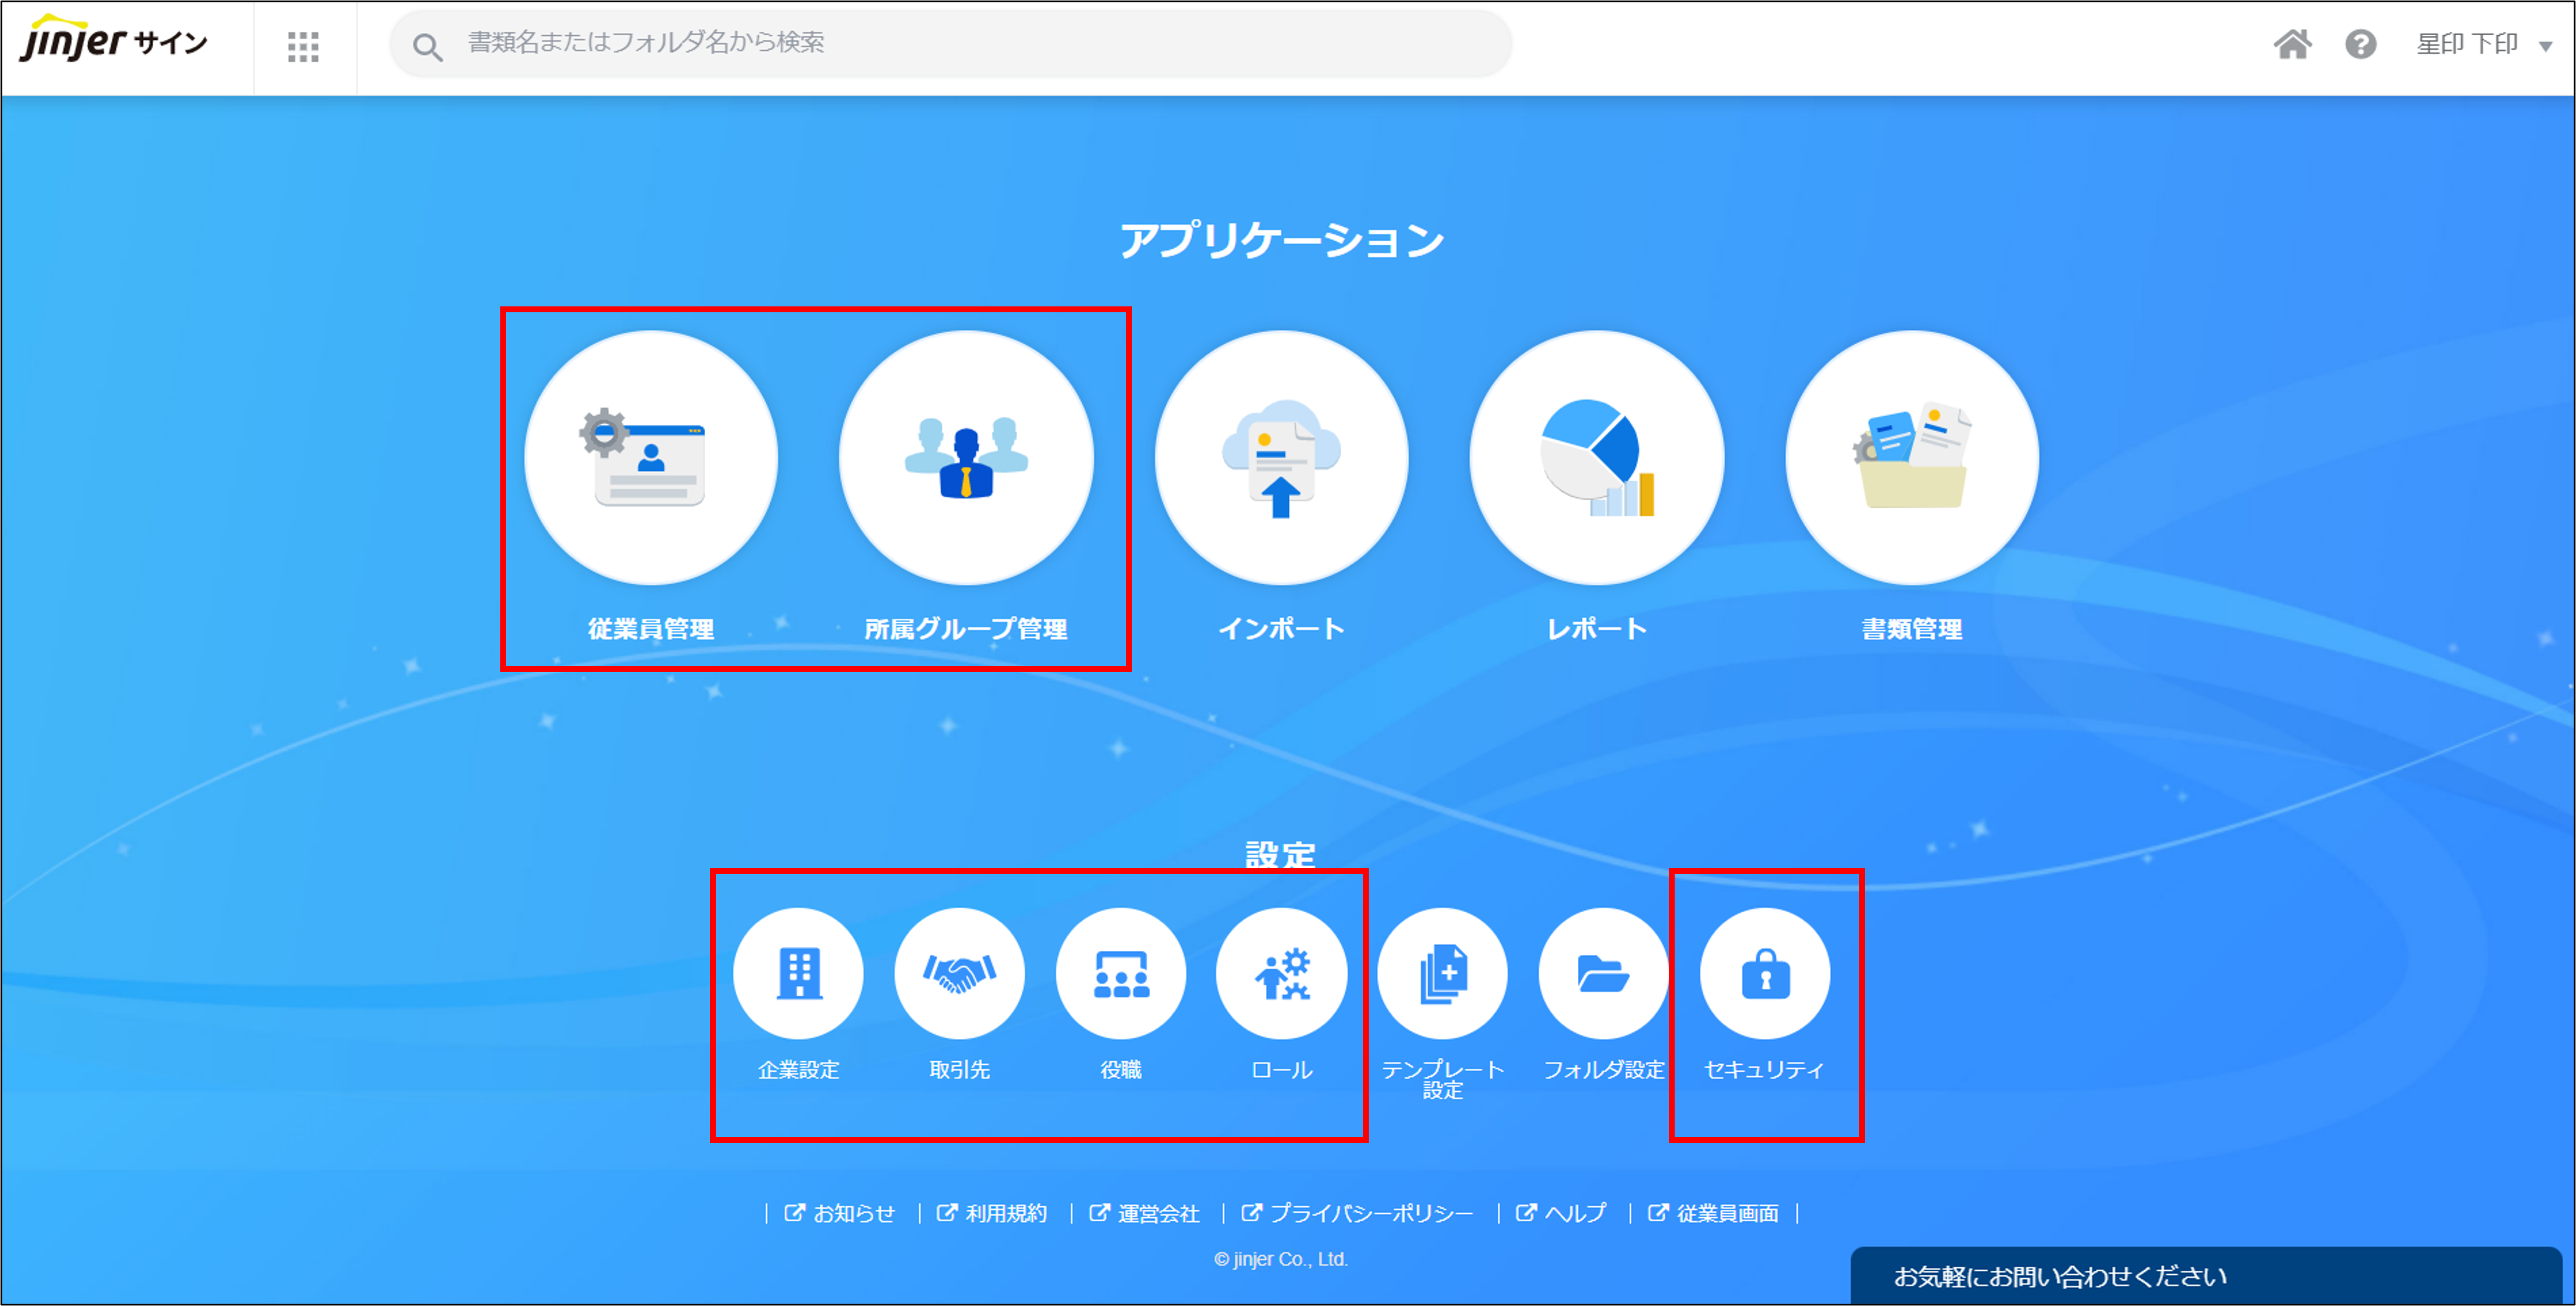Click the document search field
The image size is (2576, 1306).
(x=950, y=43)
